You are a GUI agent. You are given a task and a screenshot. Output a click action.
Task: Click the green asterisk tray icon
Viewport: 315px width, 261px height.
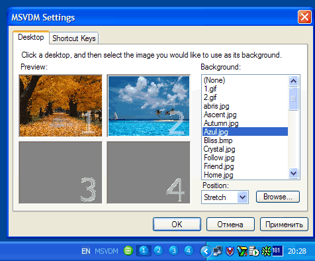pos(266,251)
